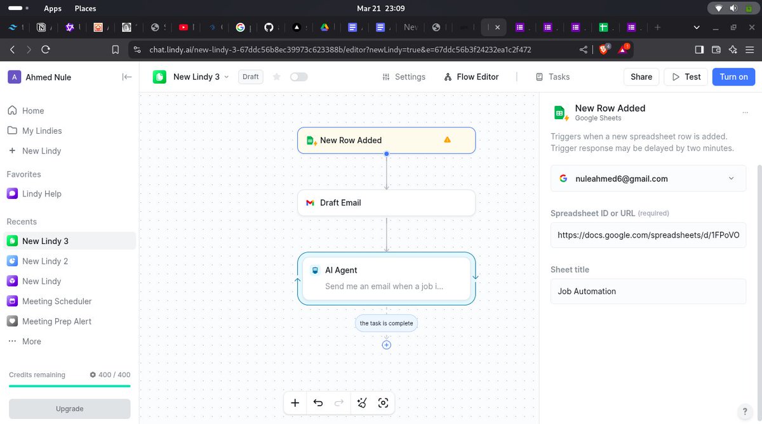
Task: Favorite this lindy with the star
Action: point(276,77)
